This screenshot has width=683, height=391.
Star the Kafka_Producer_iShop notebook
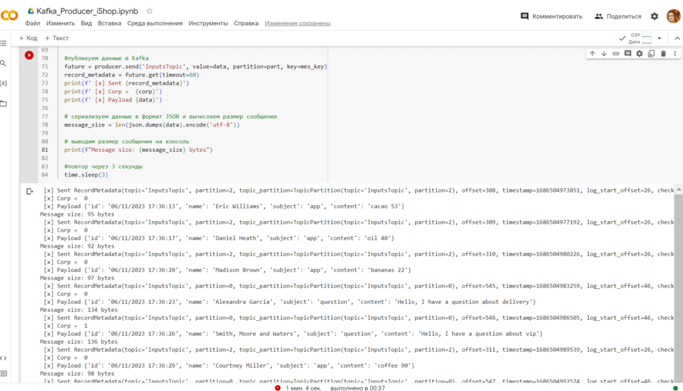pos(151,11)
